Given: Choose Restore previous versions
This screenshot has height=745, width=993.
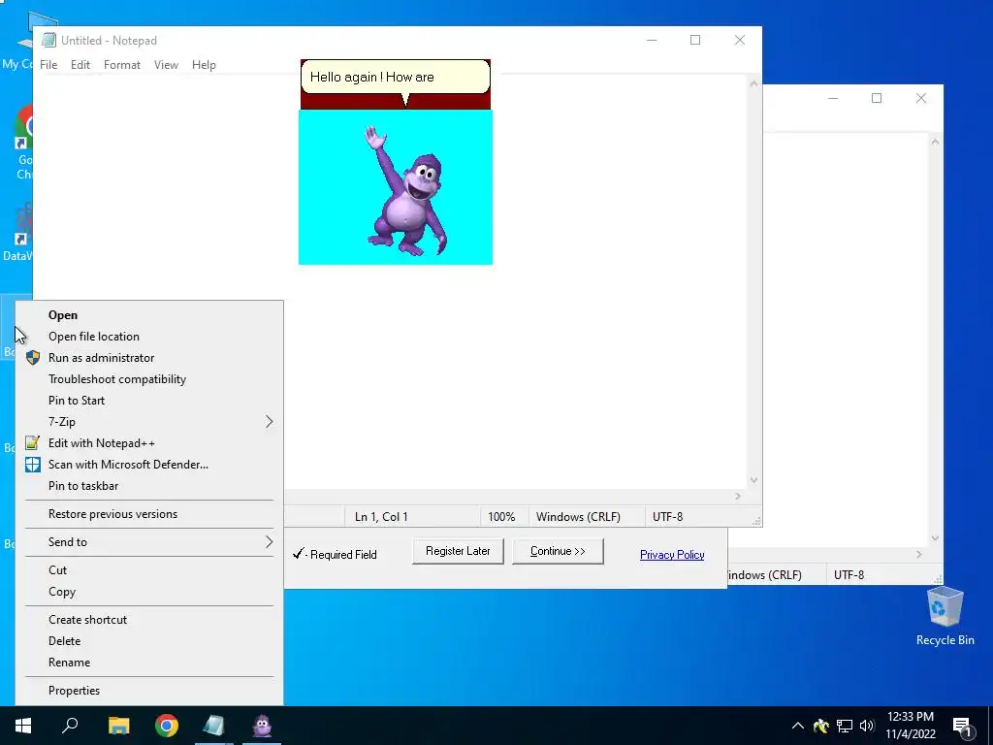Looking at the screenshot, I should click(149, 514).
